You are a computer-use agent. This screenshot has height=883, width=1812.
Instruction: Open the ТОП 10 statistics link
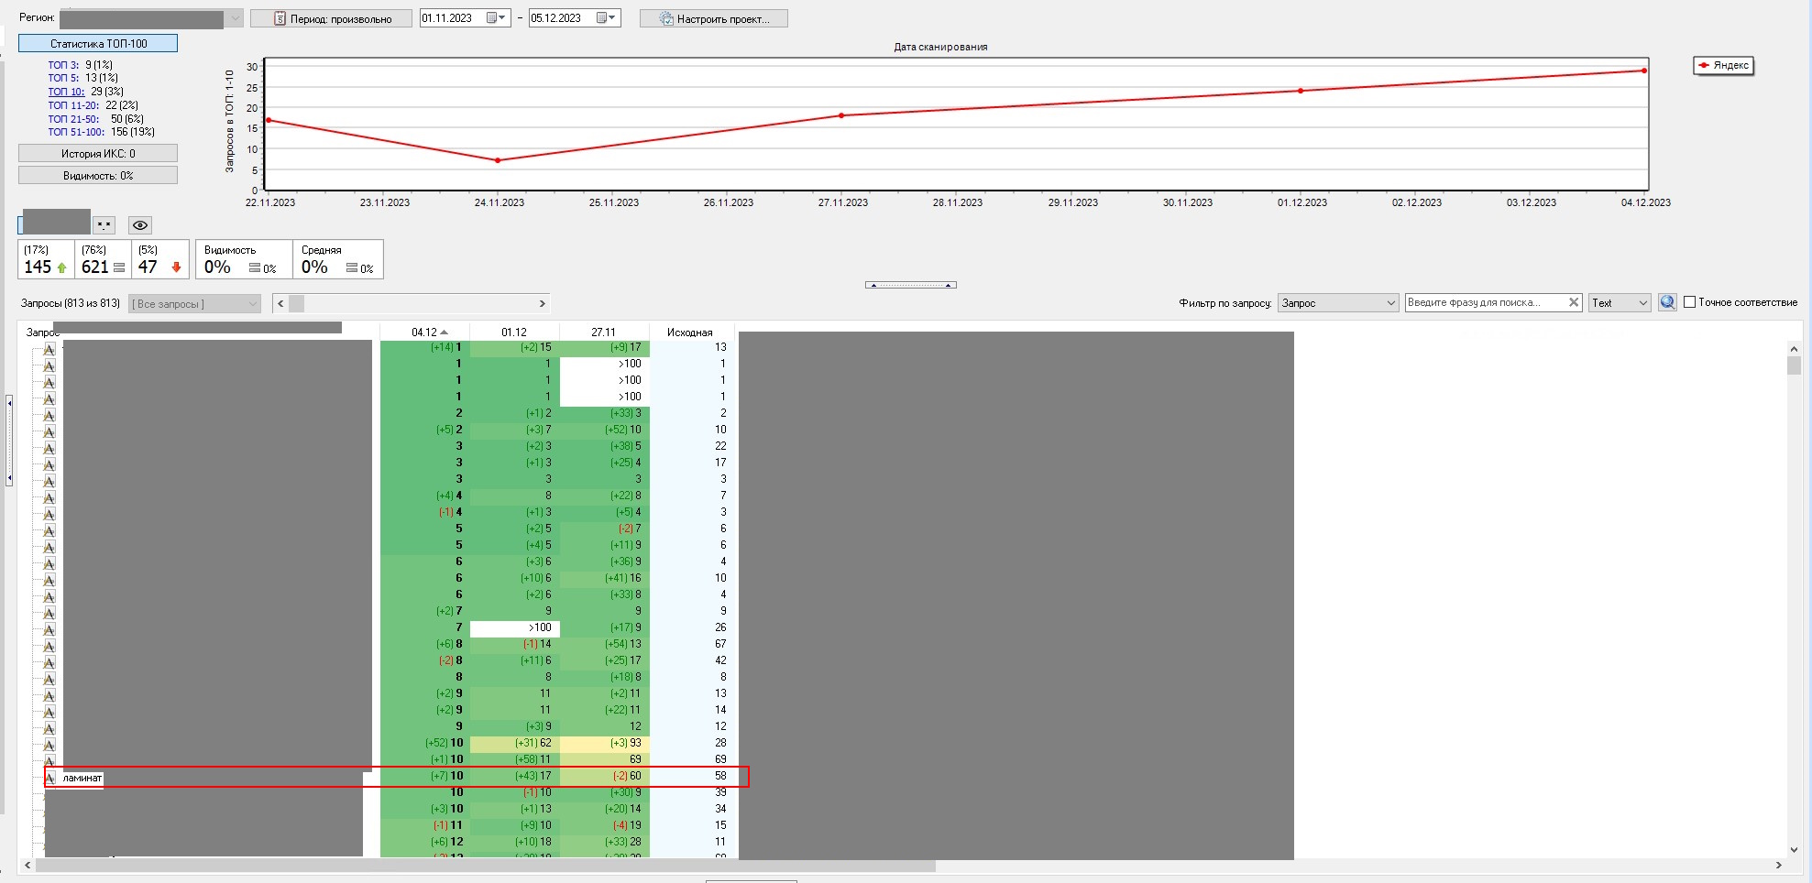pyautogui.click(x=66, y=92)
